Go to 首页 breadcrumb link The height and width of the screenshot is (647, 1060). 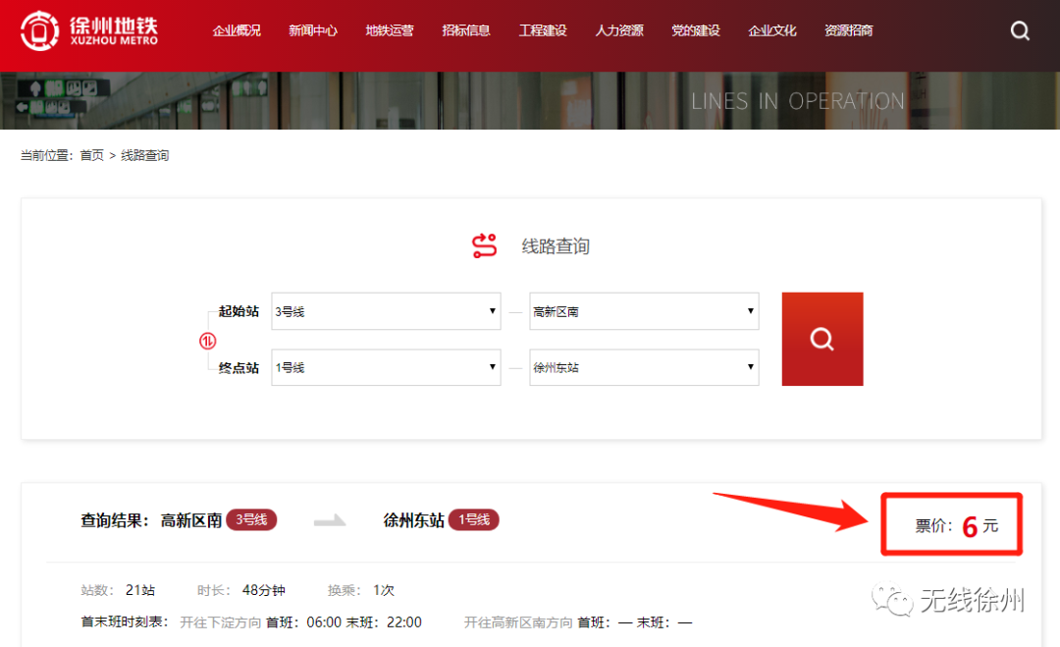(x=92, y=155)
